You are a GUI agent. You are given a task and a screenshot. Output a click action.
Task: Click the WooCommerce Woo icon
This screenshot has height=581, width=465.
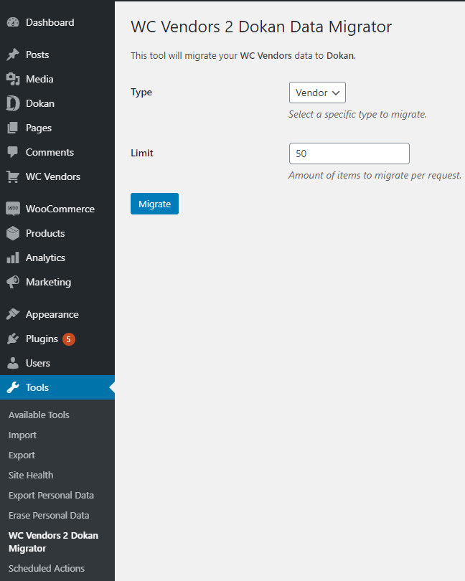13,209
